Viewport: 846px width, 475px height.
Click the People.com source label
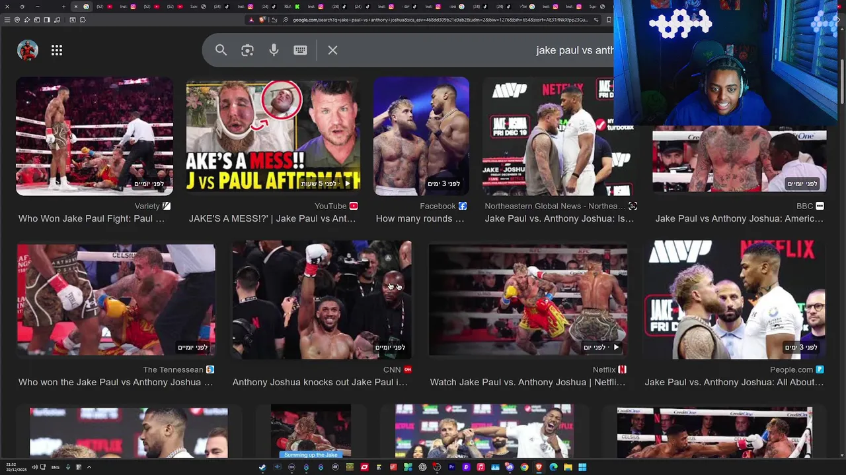(791, 369)
